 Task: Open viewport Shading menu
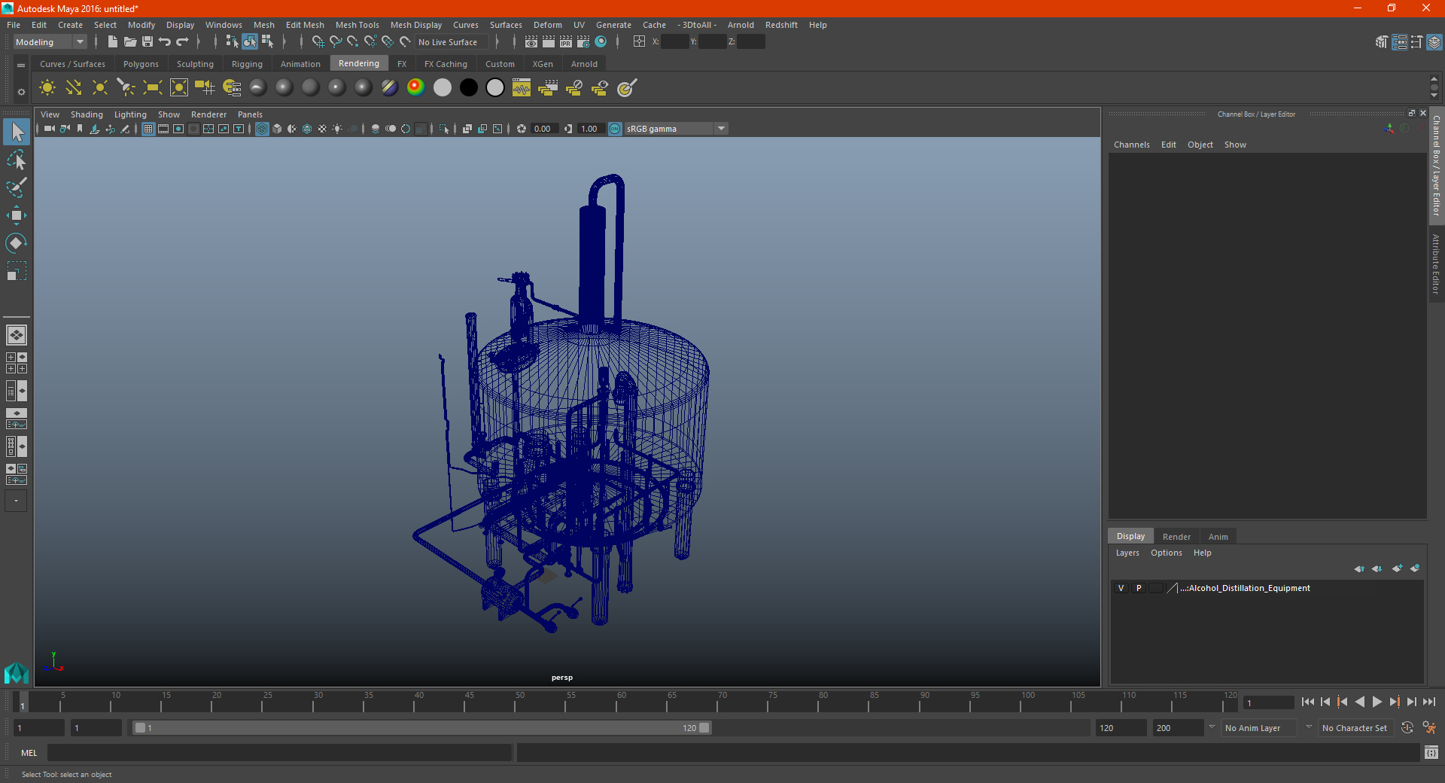[87, 114]
